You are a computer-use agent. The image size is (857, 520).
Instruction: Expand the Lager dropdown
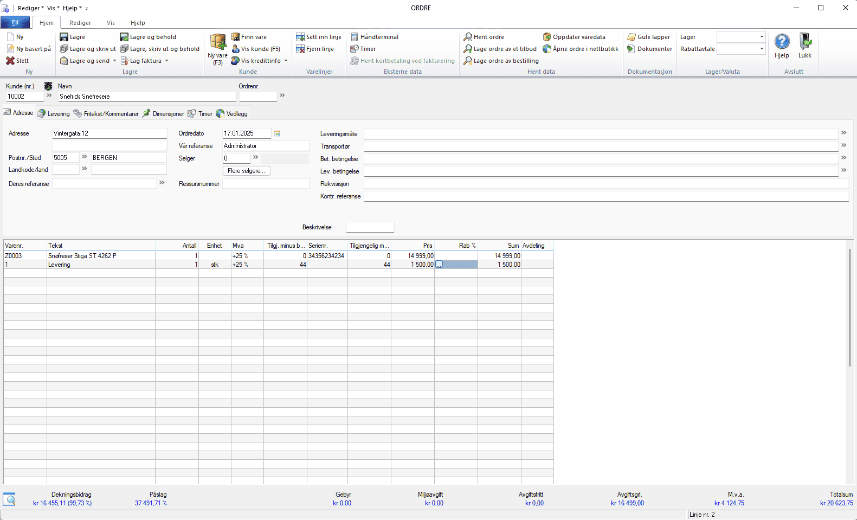point(762,37)
